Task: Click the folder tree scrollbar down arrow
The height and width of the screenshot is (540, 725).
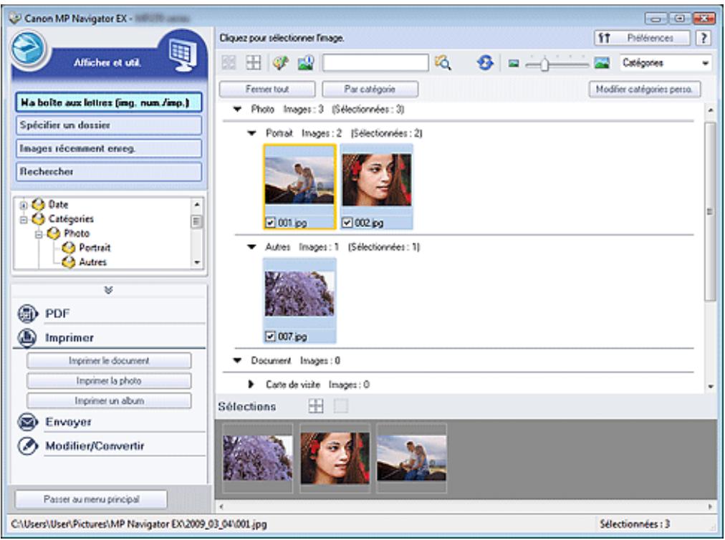Action: coord(197,262)
